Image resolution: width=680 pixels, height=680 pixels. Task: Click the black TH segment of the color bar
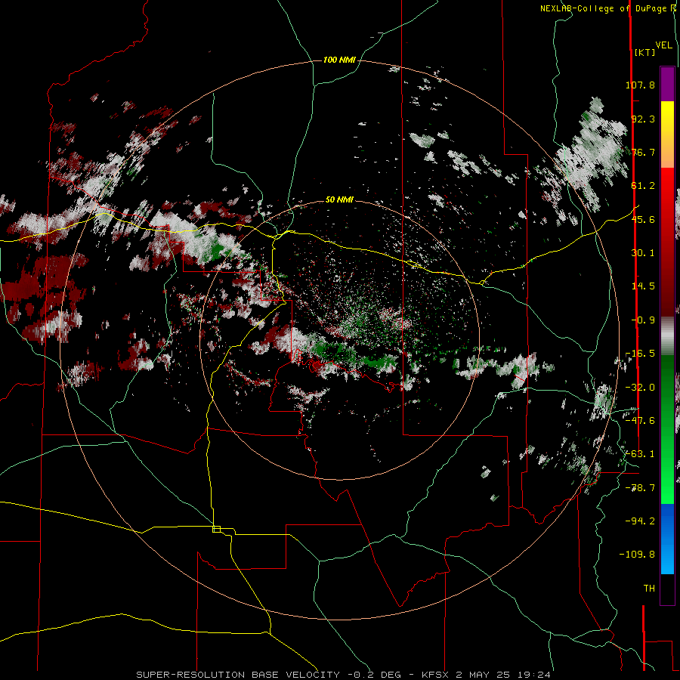pos(667,589)
